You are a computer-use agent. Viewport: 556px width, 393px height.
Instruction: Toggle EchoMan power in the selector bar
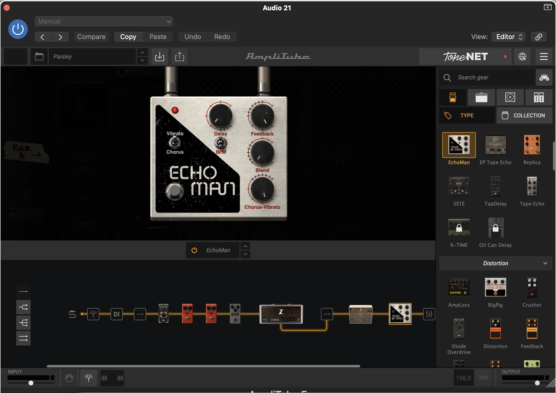(x=194, y=250)
